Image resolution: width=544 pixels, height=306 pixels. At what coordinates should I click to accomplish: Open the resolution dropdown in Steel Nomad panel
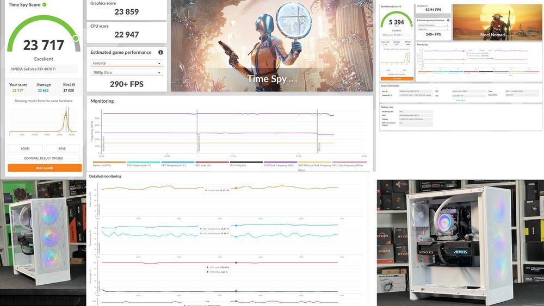(x=434, y=29)
